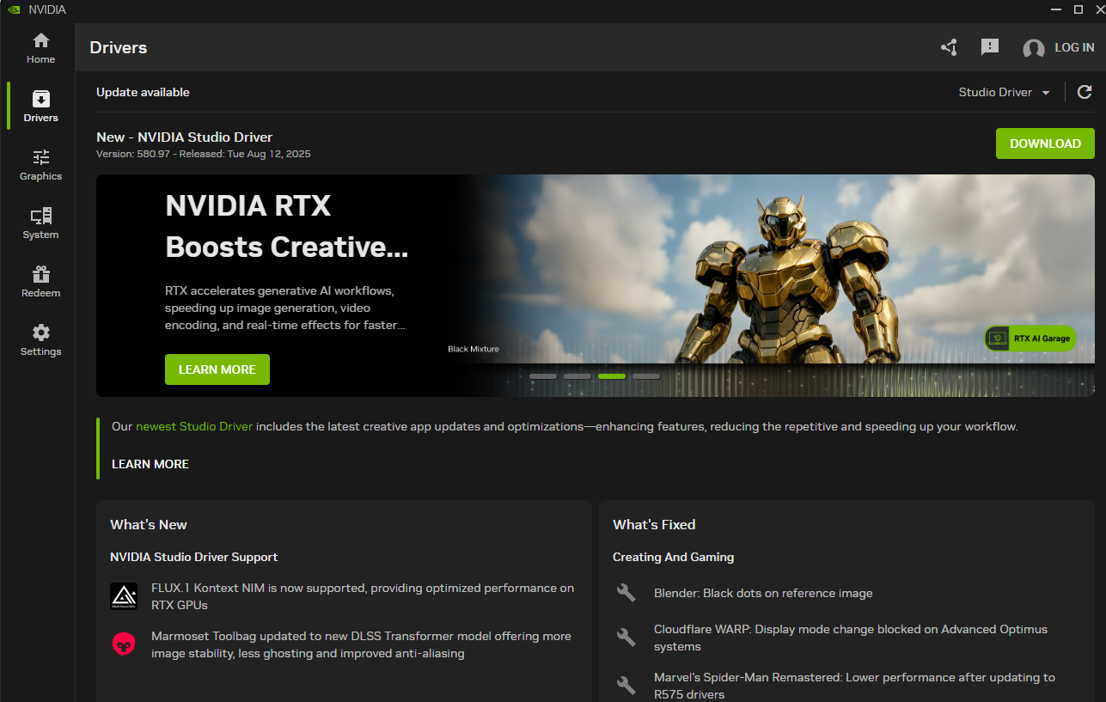Select the first carousel indicator dot
Viewport: 1106px width, 702px height.
[x=542, y=376]
